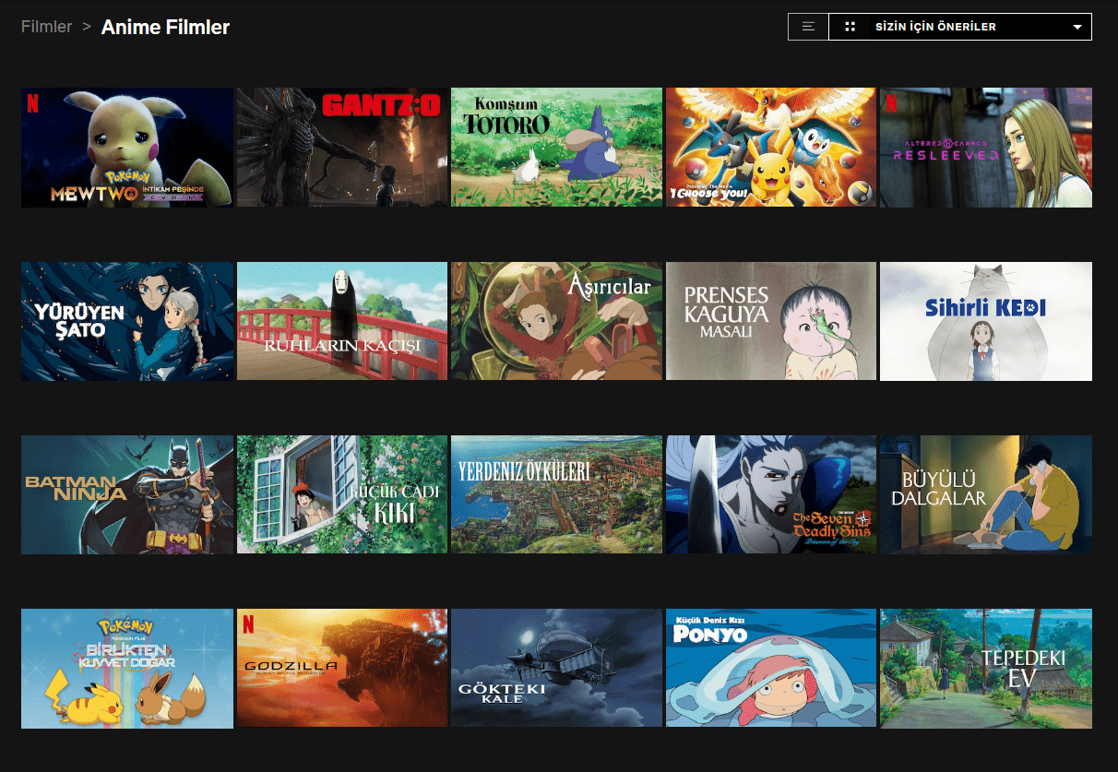Click the Anime Filmler heading

[165, 27]
